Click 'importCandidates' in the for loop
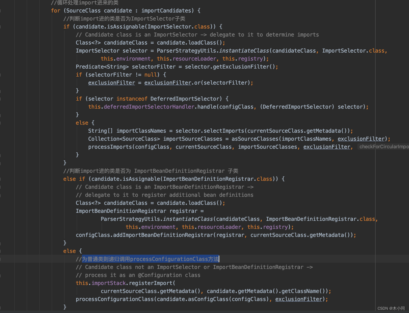 click(166, 11)
